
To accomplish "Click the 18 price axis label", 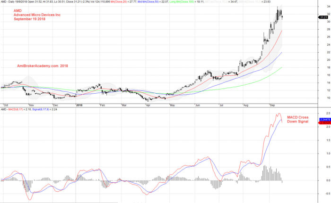I will pos(329,67).
